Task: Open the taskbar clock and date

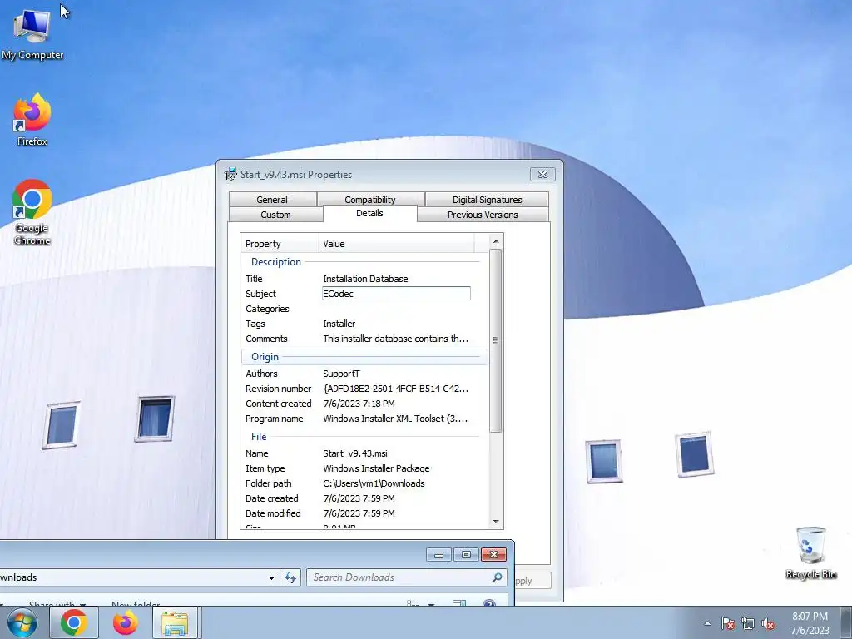Action: [810, 623]
